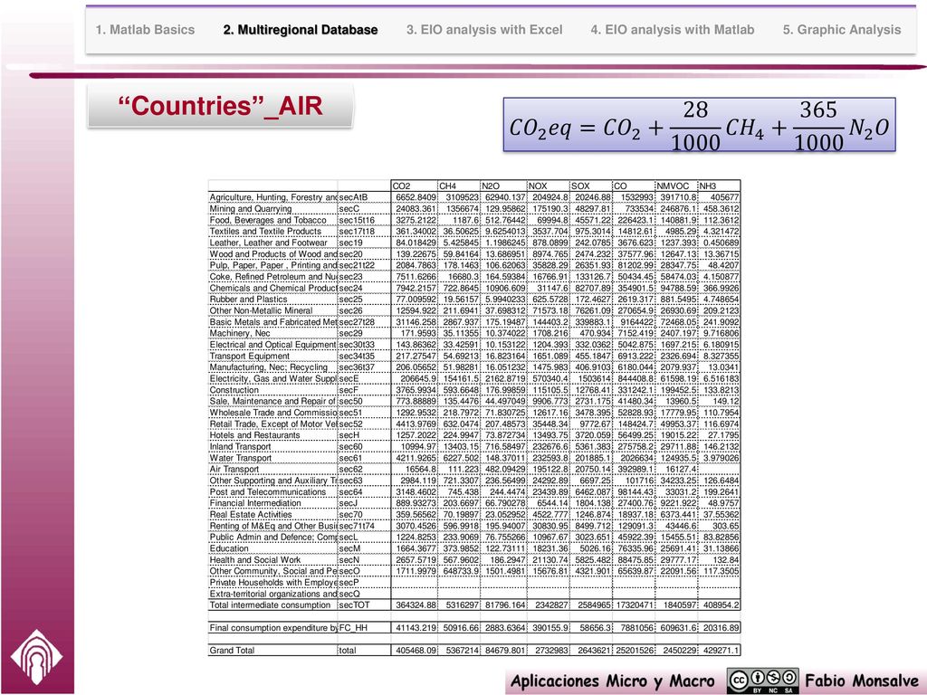
Task: Select the CO column header
Action: [x=634, y=186]
